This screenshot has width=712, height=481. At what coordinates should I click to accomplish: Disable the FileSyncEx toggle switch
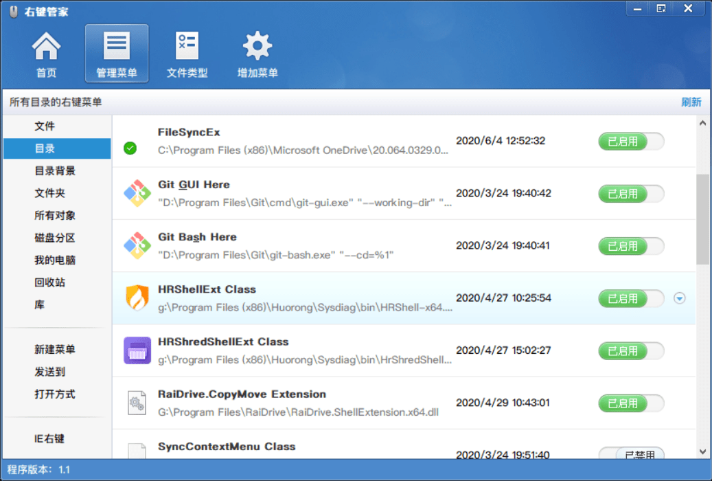pyautogui.click(x=631, y=142)
